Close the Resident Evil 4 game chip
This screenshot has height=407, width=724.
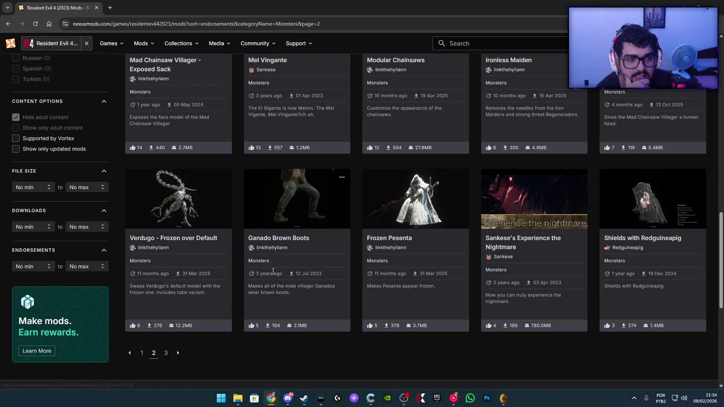87,44
